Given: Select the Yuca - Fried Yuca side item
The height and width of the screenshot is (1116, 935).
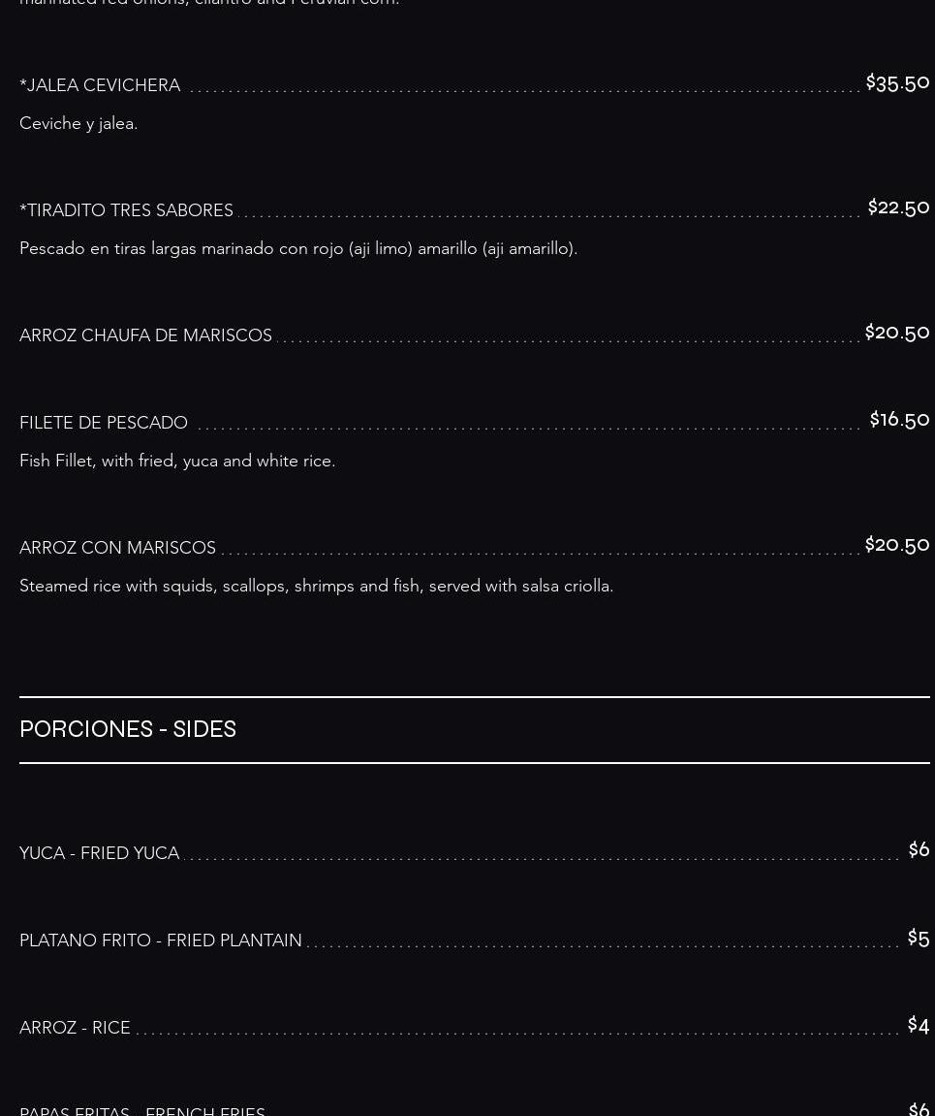Looking at the screenshot, I should [99, 853].
